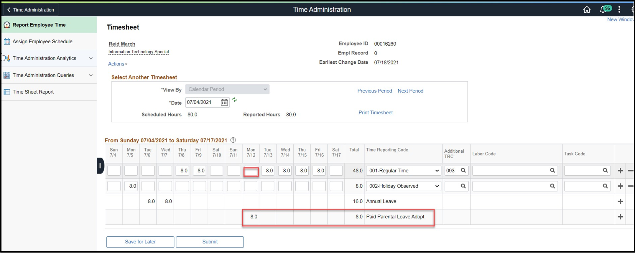Image resolution: width=640 pixels, height=262 pixels.
Task: Click Annual Leave total 16.0
Action: pos(358,202)
